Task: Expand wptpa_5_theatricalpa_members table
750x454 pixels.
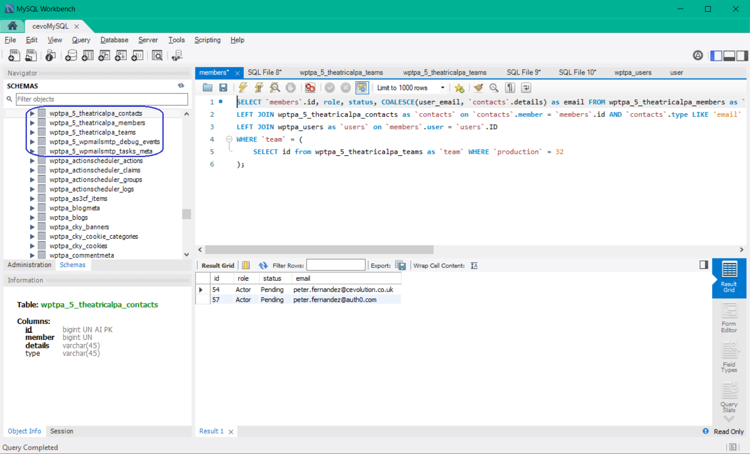Action: pyautogui.click(x=32, y=123)
